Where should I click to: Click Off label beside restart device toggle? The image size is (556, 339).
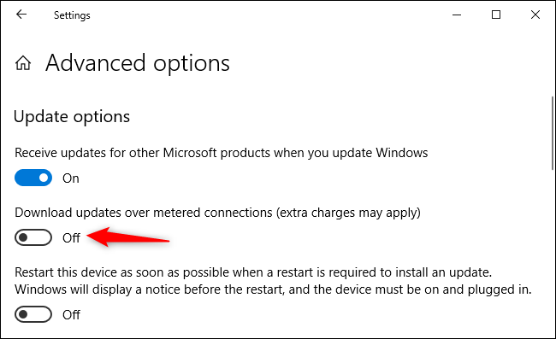(71, 314)
